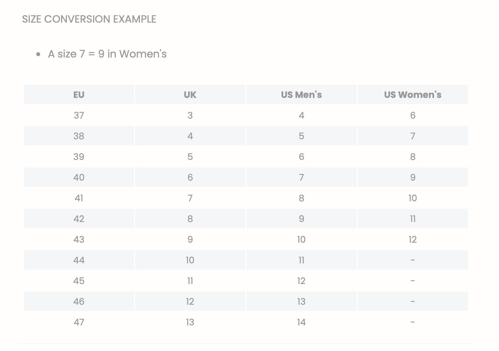Click the UK column header

pyautogui.click(x=190, y=95)
